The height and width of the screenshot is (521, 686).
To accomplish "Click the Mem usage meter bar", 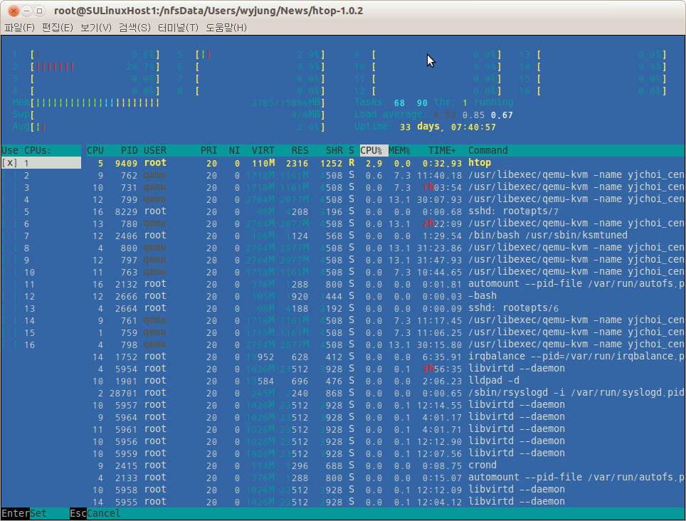I will point(169,102).
